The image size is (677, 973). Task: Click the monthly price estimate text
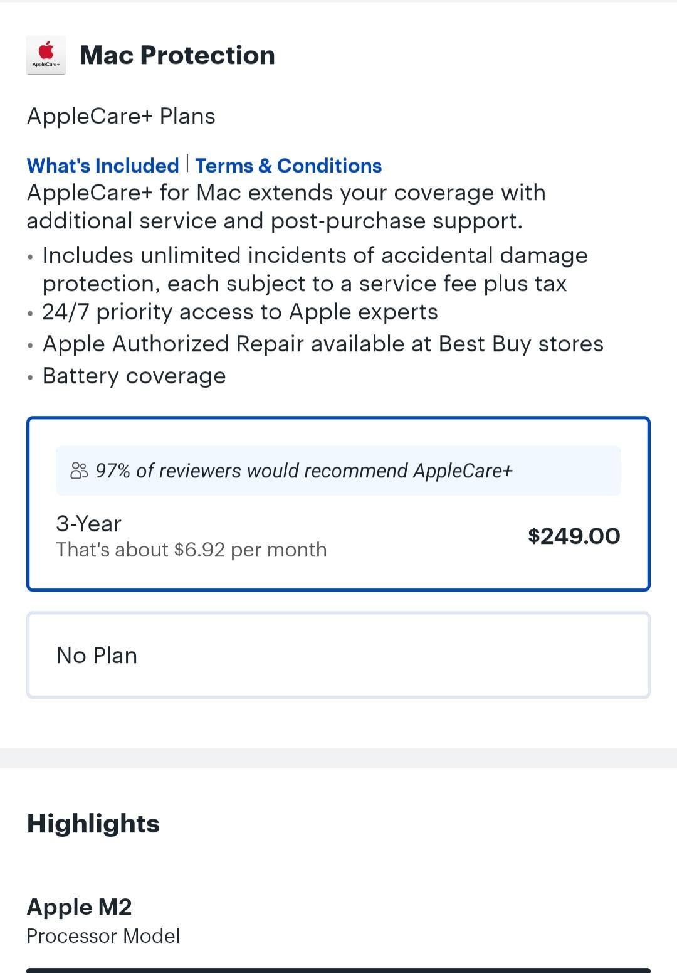click(191, 550)
